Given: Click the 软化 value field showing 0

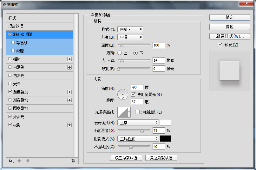Looking at the screenshot, I should coord(159,69).
